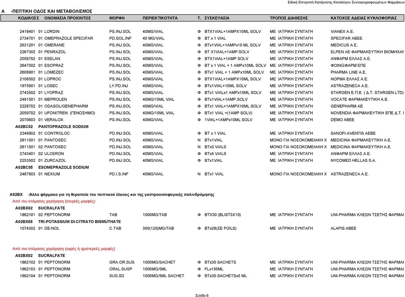Click the ESOMEPRAZOLE SODIUM group heading
The width and height of the screenshot is (405, 297).
point(64,167)
